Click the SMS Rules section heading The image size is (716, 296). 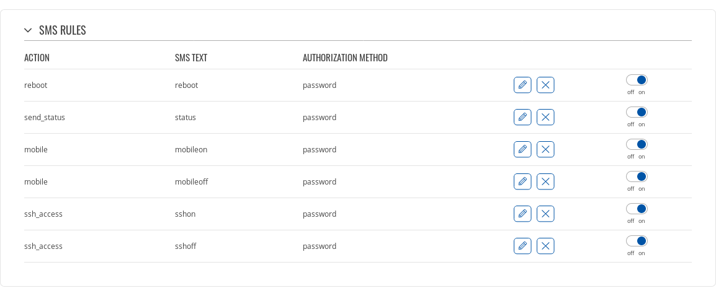click(x=62, y=30)
